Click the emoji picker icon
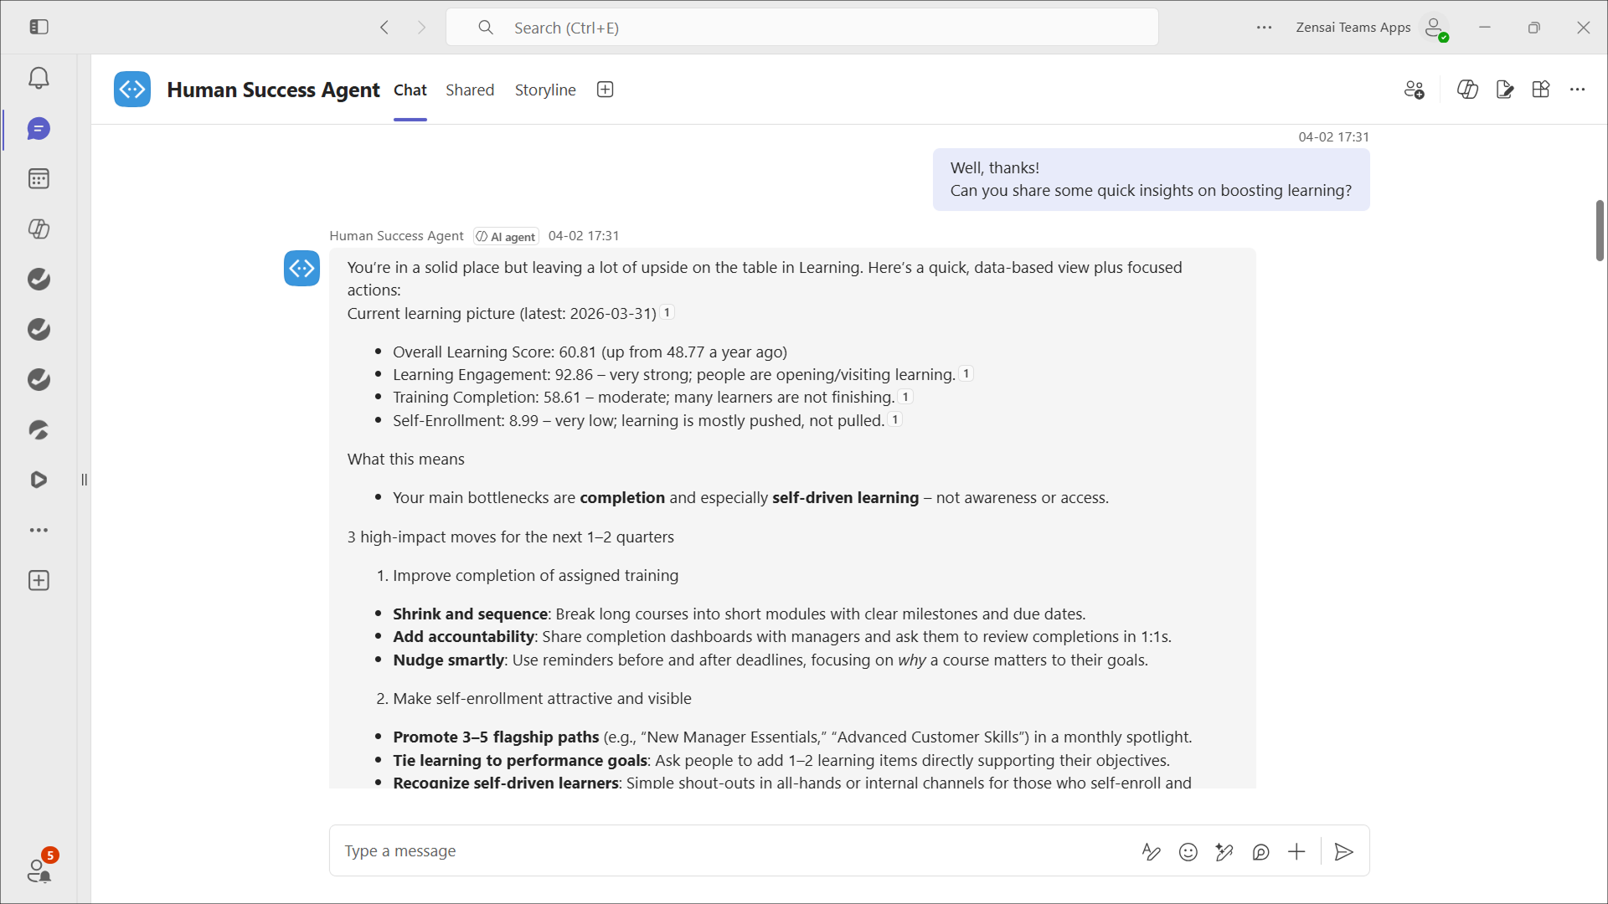 [x=1188, y=852]
